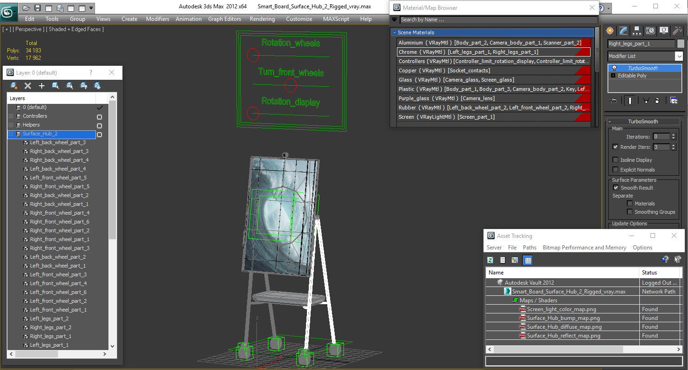Open the Create command panel tab

pos(610,31)
